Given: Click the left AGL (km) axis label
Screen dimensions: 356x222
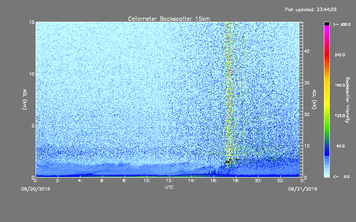Looking at the screenshot, I should pos(25,99).
